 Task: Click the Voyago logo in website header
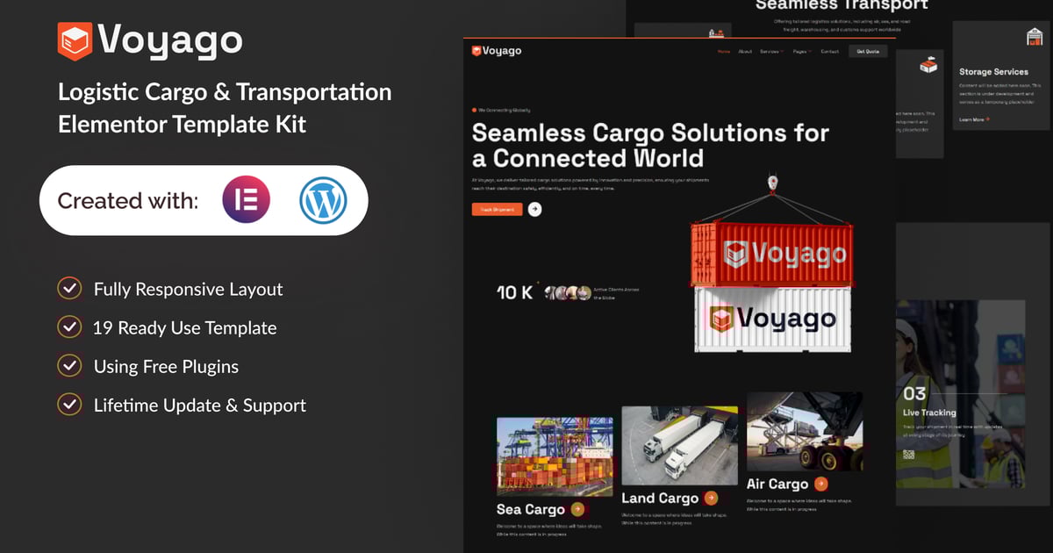(x=497, y=51)
